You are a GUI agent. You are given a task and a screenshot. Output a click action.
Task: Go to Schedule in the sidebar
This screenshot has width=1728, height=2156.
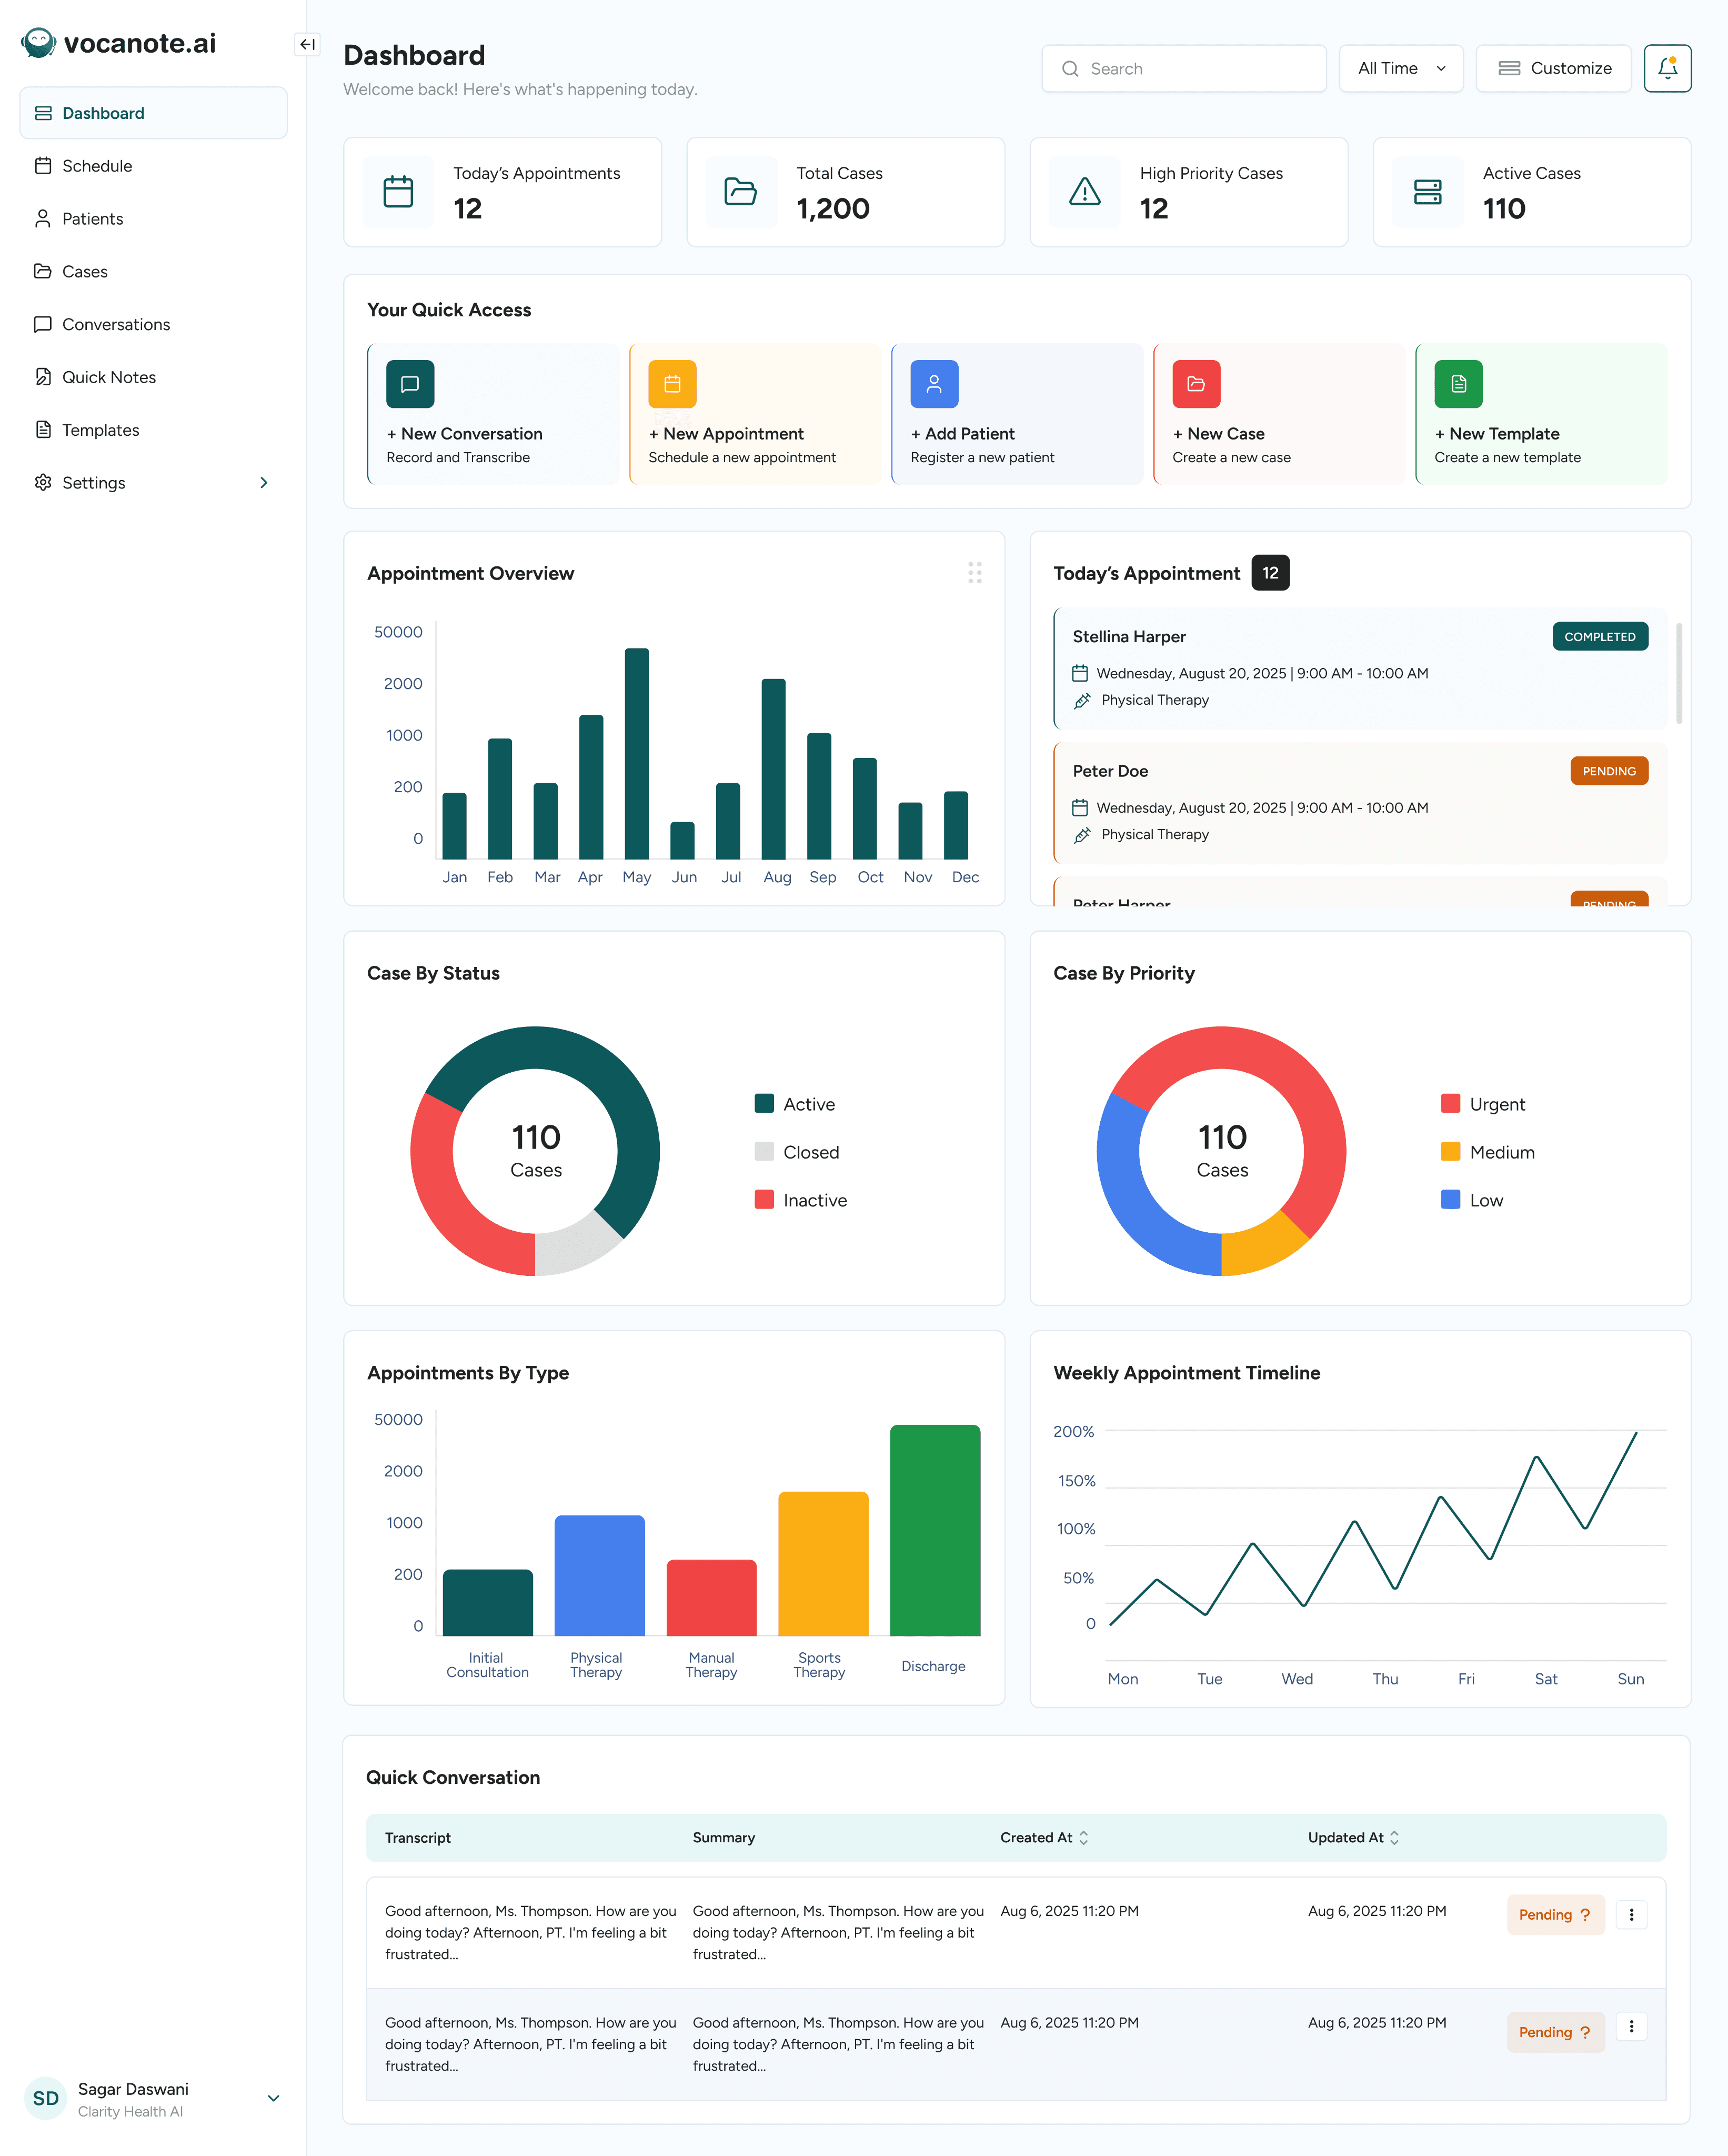(x=97, y=166)
